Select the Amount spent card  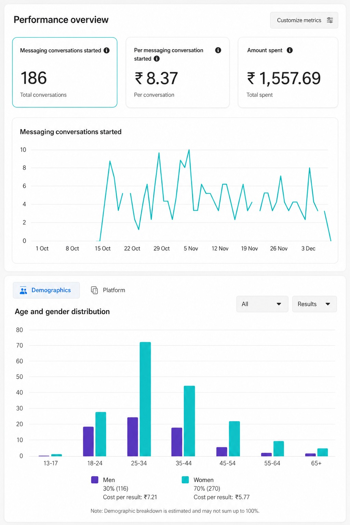tap(288, 72)
